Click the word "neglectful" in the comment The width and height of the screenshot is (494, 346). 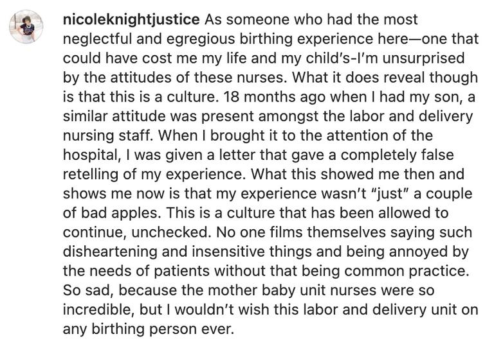tap(98, 39)
